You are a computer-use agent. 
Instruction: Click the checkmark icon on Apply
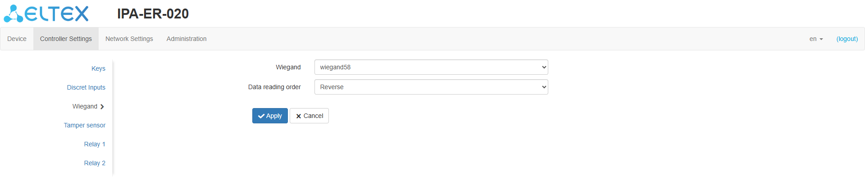point(261,116)
